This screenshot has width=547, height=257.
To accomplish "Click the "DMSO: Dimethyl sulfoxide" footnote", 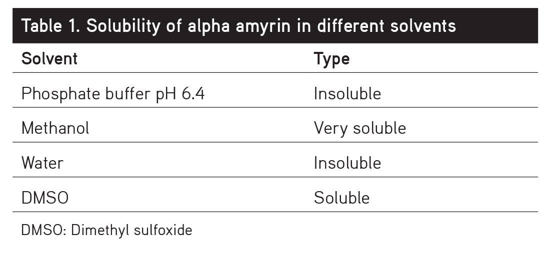I will pos(107,230).
